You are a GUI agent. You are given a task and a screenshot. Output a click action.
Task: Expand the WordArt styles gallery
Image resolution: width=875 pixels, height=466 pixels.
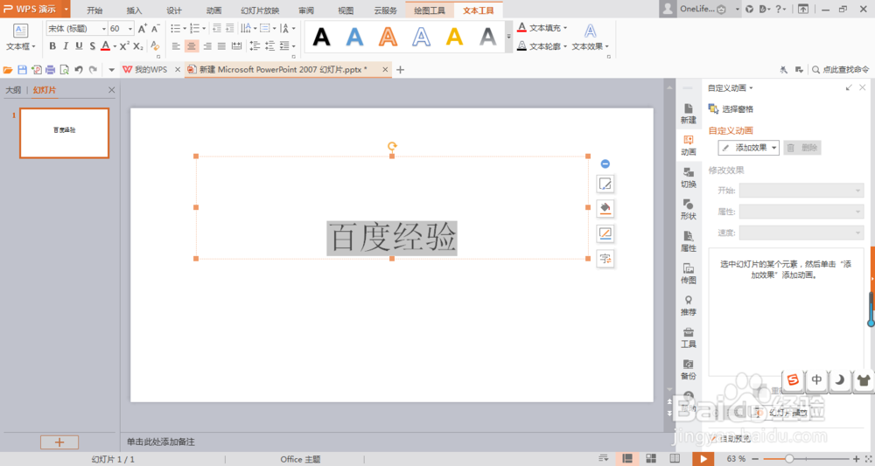[x=508, y=37]
